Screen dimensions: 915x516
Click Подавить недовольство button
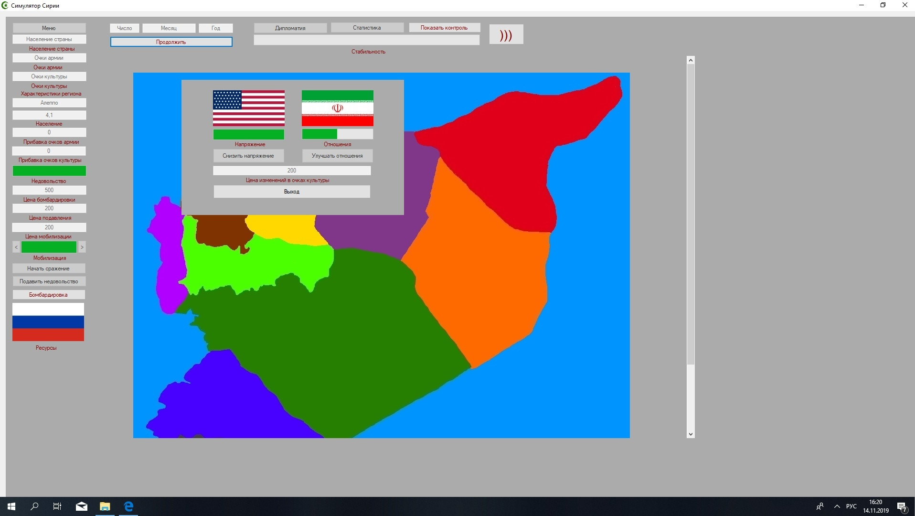pyautogui.click(x=49, y=281)
